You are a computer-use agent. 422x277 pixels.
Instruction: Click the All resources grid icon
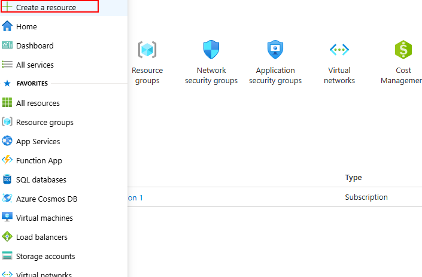(7, 102)
